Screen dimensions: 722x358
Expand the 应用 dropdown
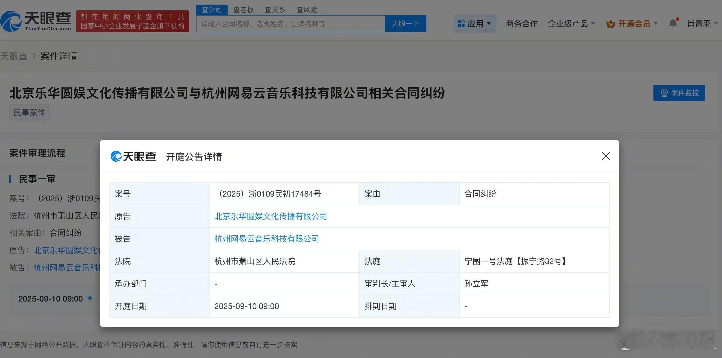click(489, 23)
